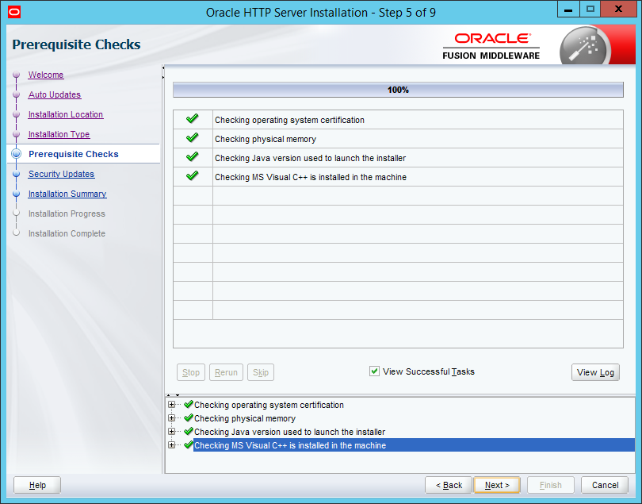Expand the operating system certification tree node
Screen dimensions: 642x504
pos(172,405)
